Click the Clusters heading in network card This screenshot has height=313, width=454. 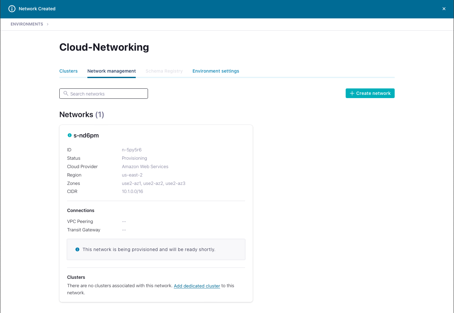[x=76, y=277]
